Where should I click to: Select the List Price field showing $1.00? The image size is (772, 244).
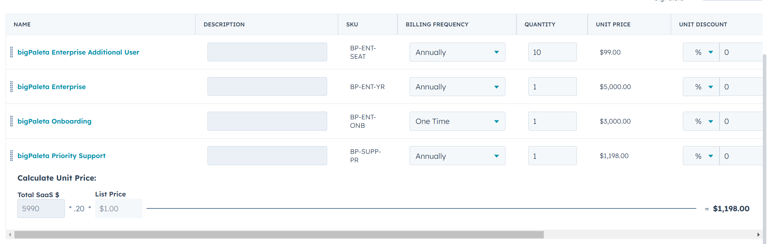click(119, 208)
